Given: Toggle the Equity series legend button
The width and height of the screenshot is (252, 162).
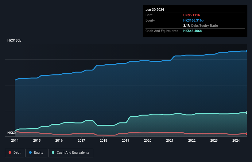Looking at the screenshot, I should 36,153.
